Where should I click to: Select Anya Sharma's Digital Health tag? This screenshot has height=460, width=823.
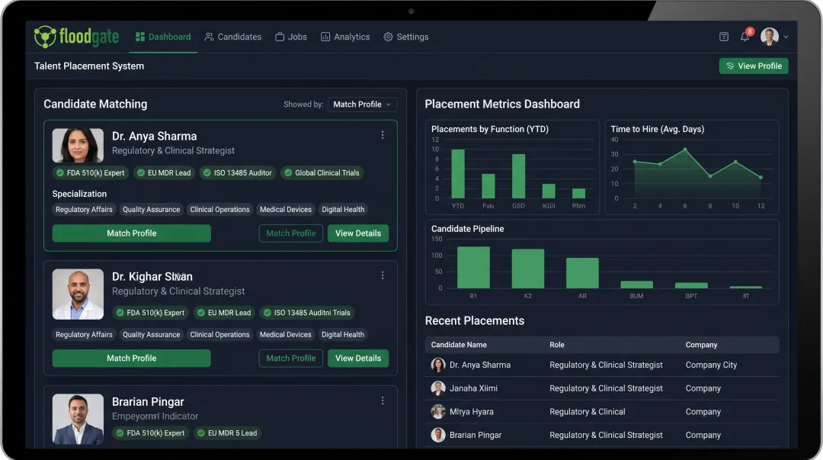(x=343, y=209)
